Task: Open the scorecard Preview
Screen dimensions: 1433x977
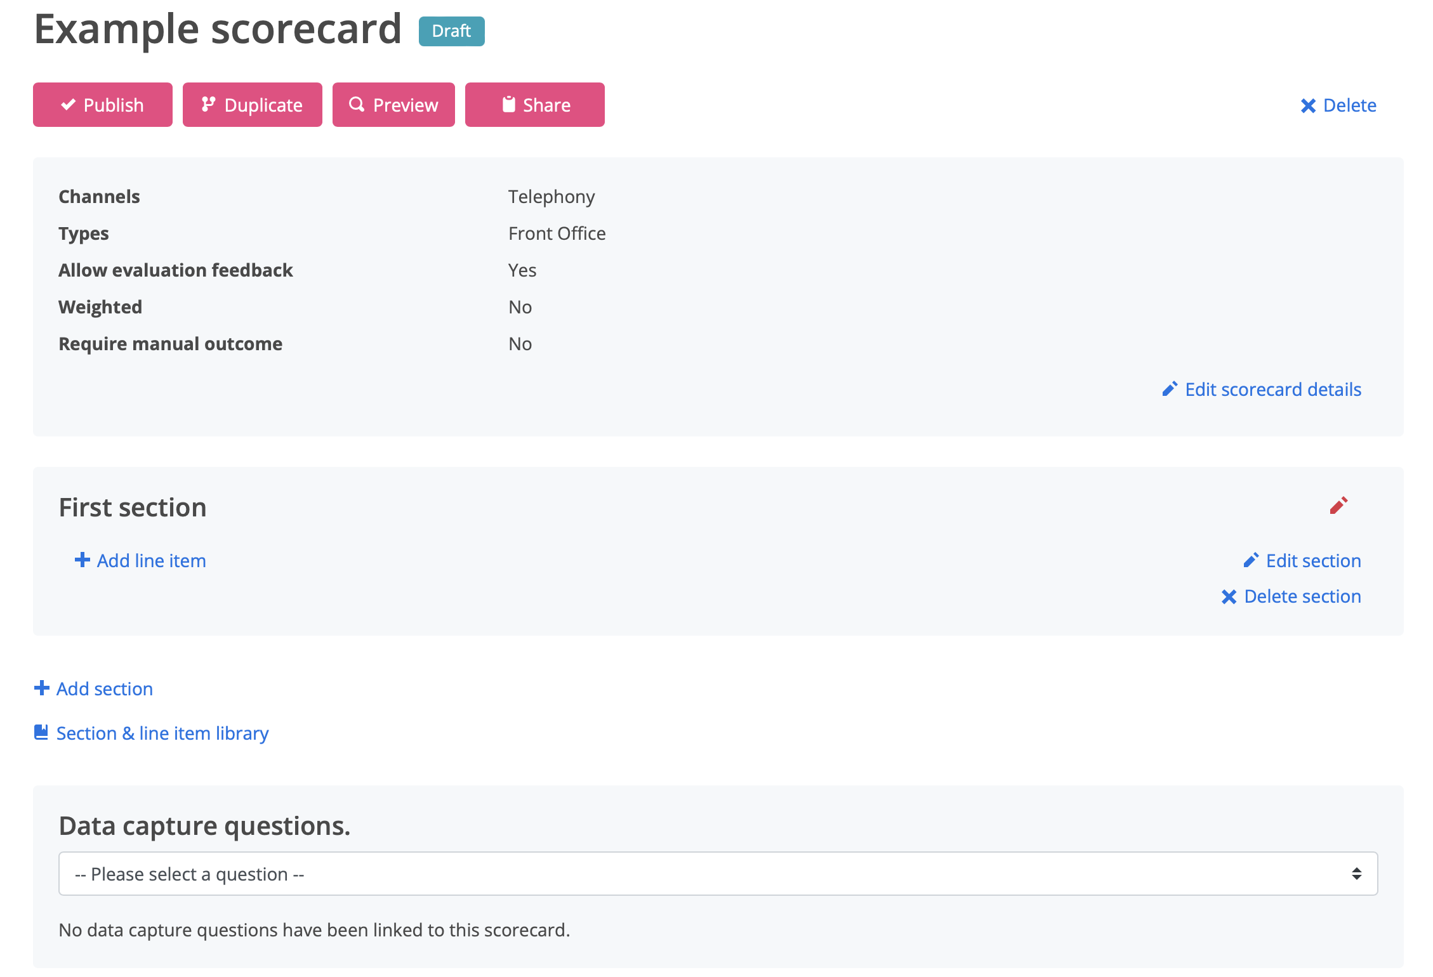Action: [393, 105]
